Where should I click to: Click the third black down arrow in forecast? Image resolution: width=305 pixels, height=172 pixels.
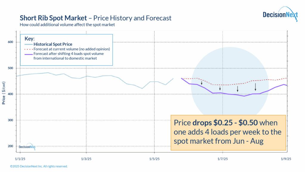tap(237, 89)
